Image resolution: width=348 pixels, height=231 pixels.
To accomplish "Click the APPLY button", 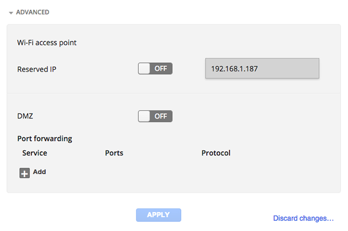I will [158, 215].
